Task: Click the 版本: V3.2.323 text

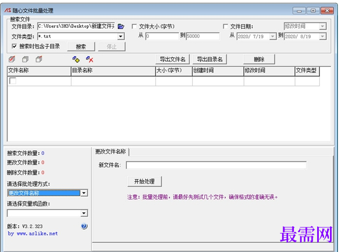Action: (x=25, y=226)
